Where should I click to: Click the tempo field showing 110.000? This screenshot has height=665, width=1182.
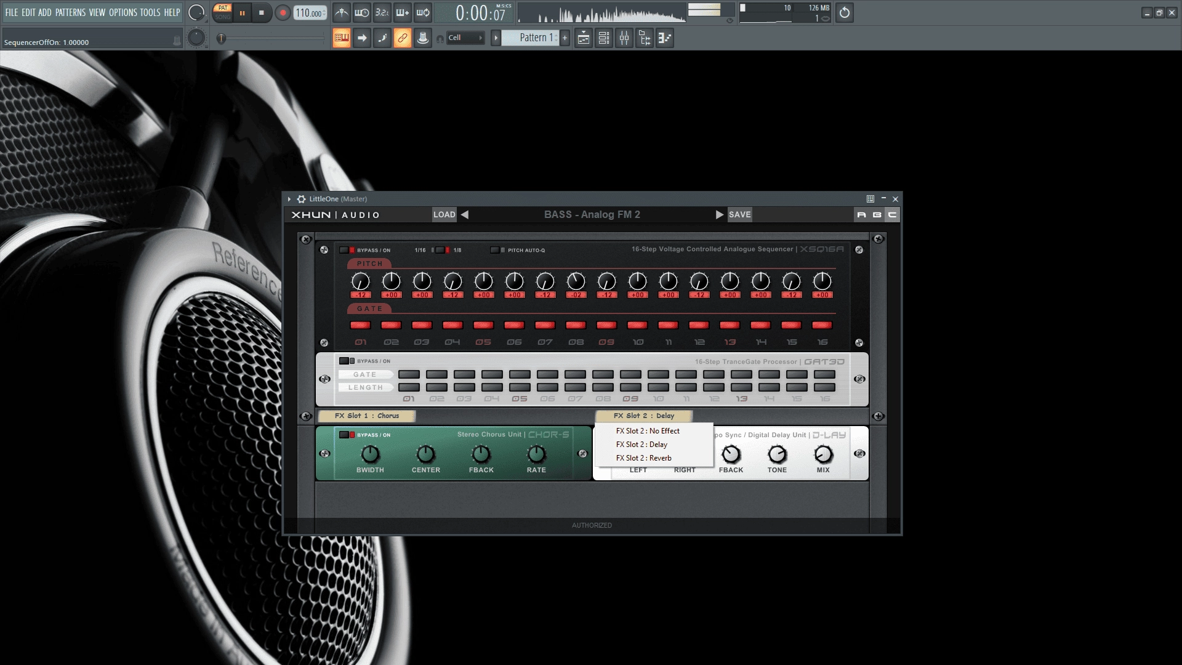click(x=310, y=13)
